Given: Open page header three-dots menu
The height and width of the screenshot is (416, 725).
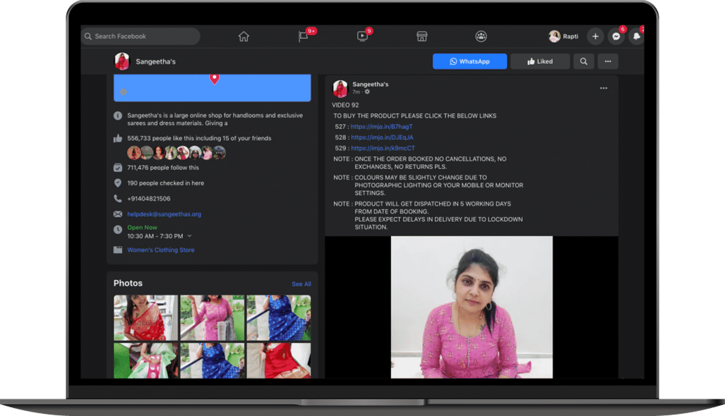Looking at the screenshot, I should pyautogui.click(x=608, y=61).
